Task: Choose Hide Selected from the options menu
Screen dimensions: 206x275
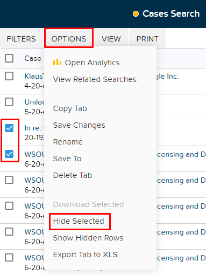Action: point(79,221)
